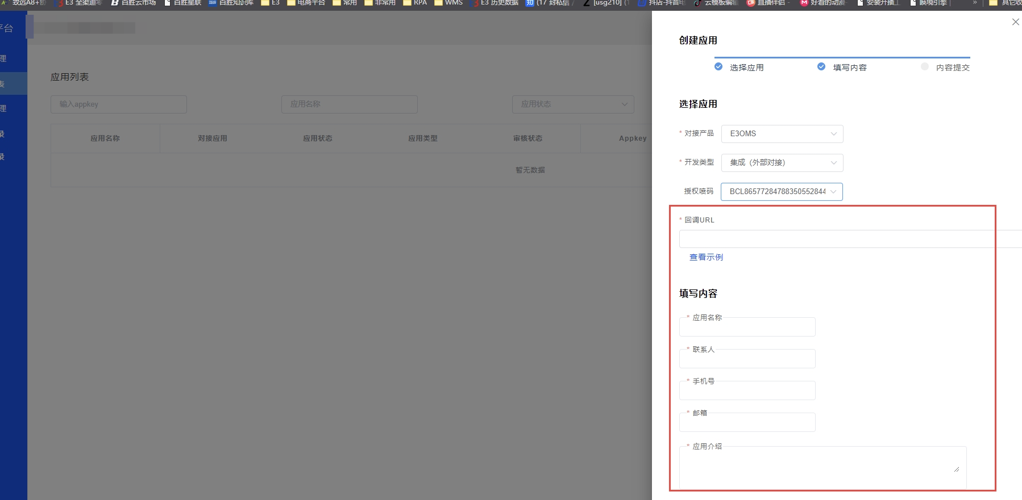Screen dimensions: 1022x500
Task: Open the 应用状态 filter dropdown
Action: point(573,104)
